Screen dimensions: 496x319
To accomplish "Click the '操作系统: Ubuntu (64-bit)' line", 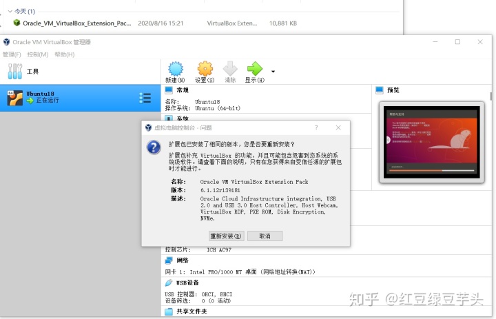I will pyautogui.click(x=203, y=108).
